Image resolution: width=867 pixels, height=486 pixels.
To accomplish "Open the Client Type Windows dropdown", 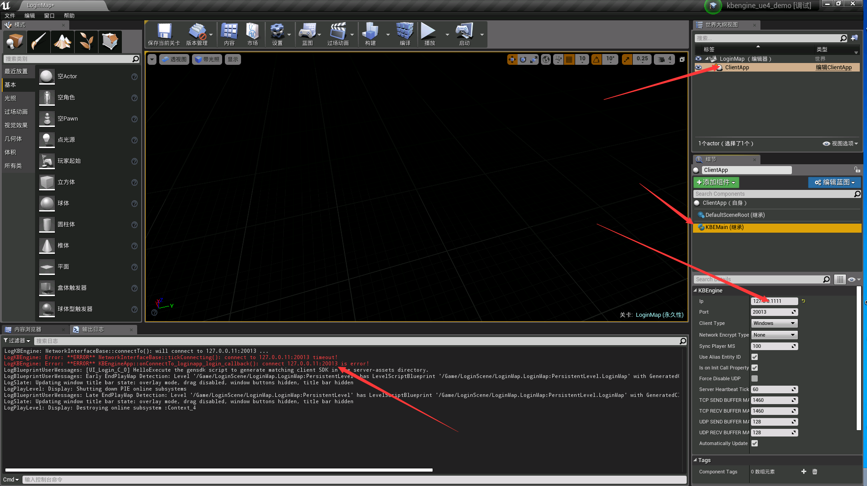I will click(774, 323).
